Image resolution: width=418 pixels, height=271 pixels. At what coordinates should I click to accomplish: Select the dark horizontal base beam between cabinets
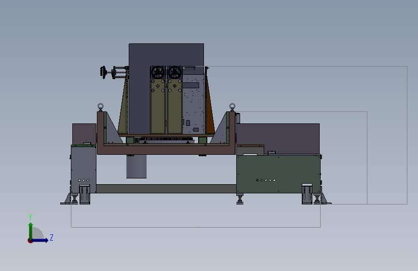pos(166,189)
